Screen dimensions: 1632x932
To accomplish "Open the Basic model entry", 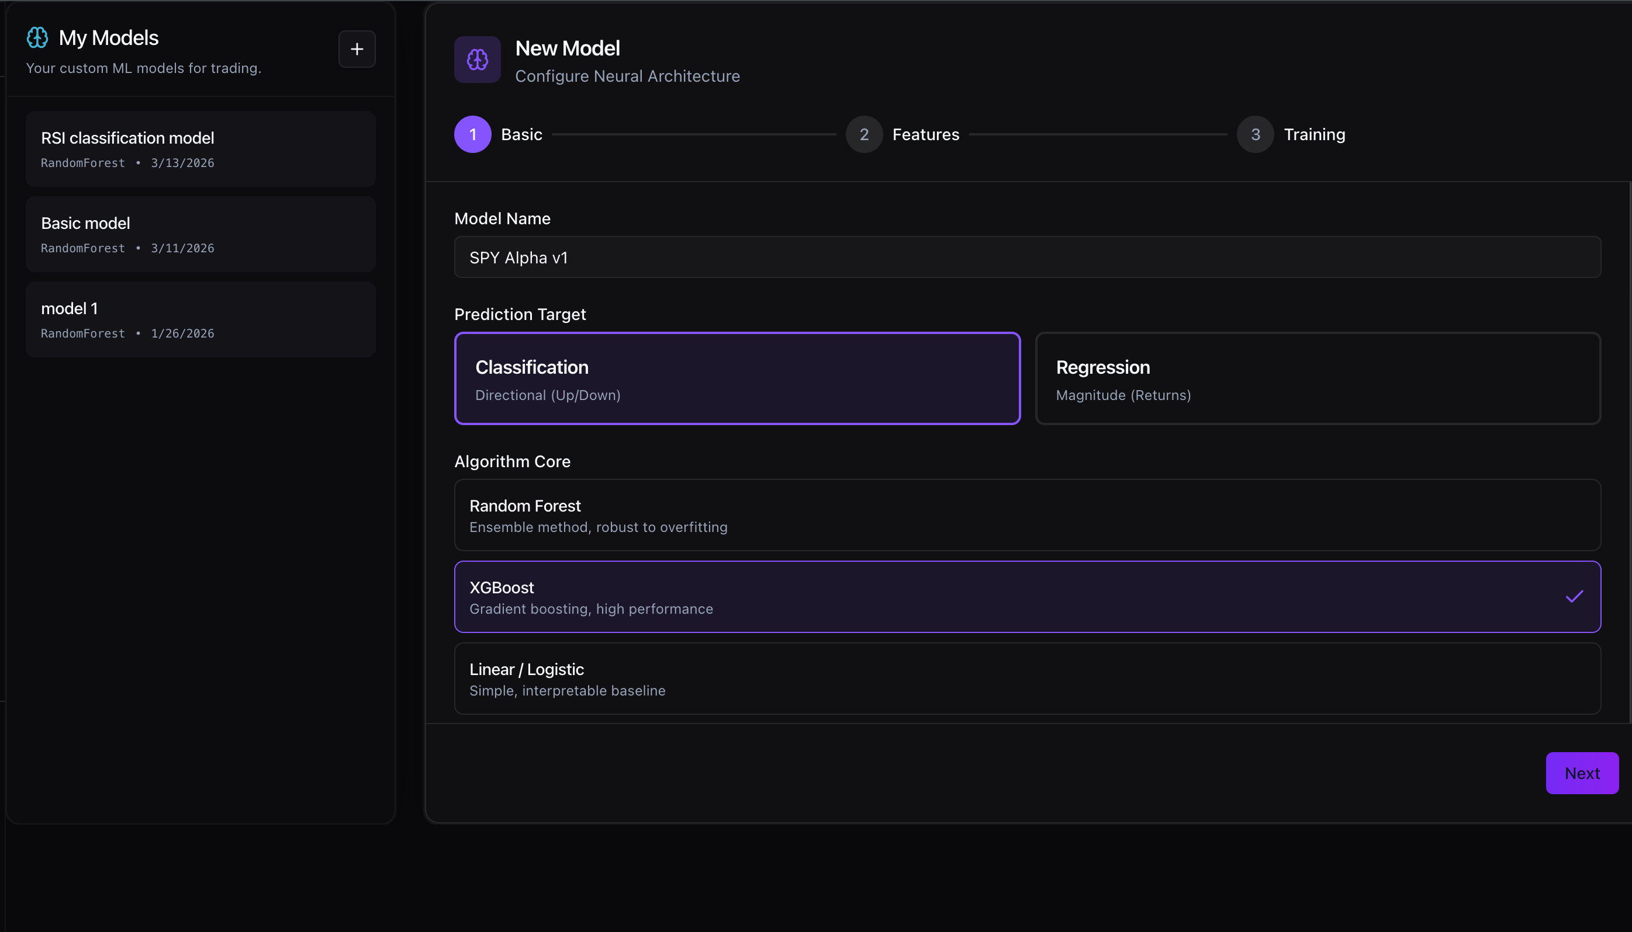I will click(x=200, y=234).
